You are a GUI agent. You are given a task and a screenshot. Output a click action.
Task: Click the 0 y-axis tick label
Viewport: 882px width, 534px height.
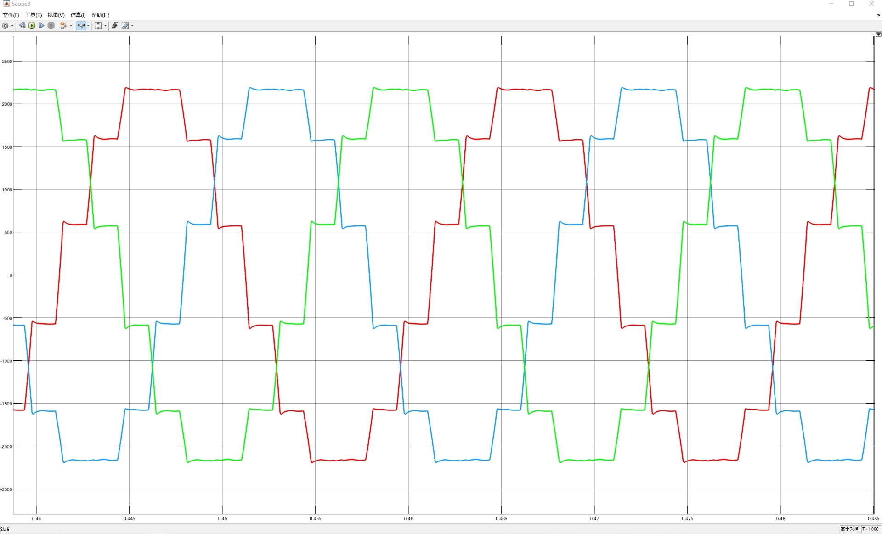click(11, 275)
